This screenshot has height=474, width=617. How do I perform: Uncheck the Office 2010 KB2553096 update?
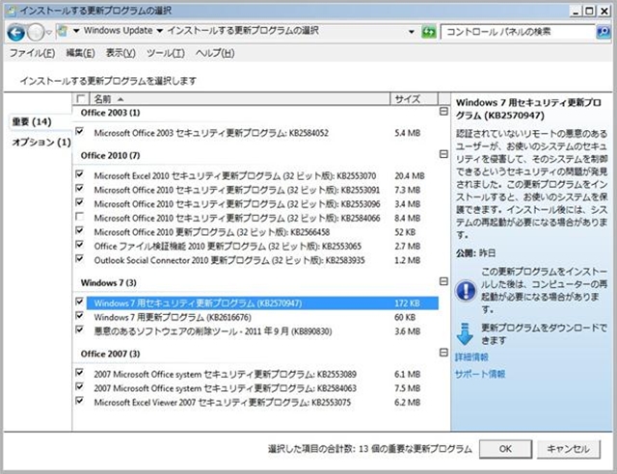(x=79, y=202)
